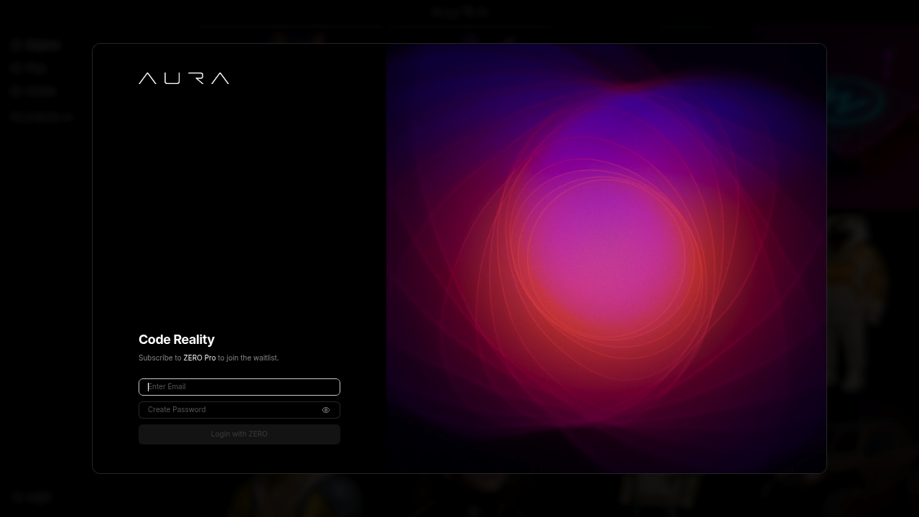Select the first dimmed sidebar item
Viewport: 919px width, 517px height.
point(36,45)
